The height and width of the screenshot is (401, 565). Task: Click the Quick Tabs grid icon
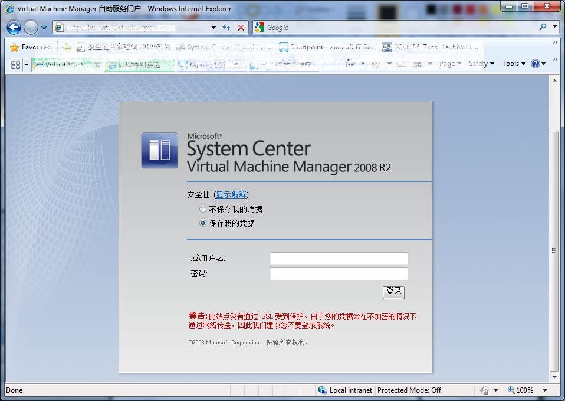15,65
